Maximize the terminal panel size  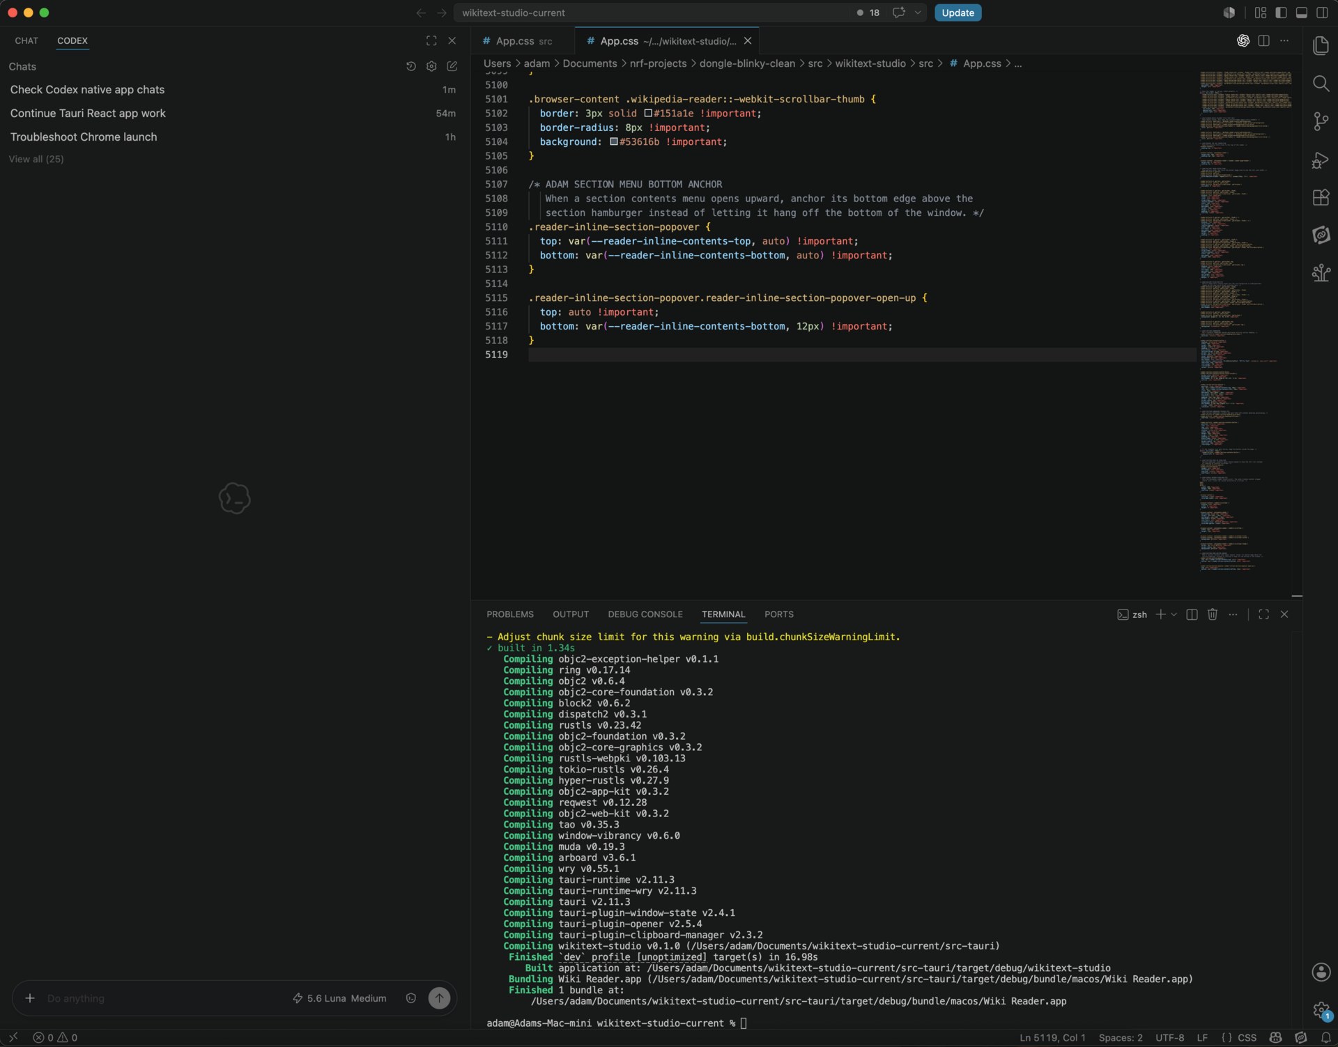(x=1263, y=614)
